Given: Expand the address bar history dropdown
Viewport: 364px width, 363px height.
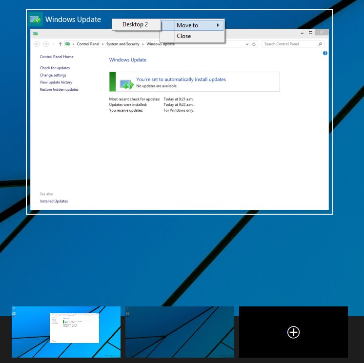Looking at the screenshot, I should (x=247, y=44).
